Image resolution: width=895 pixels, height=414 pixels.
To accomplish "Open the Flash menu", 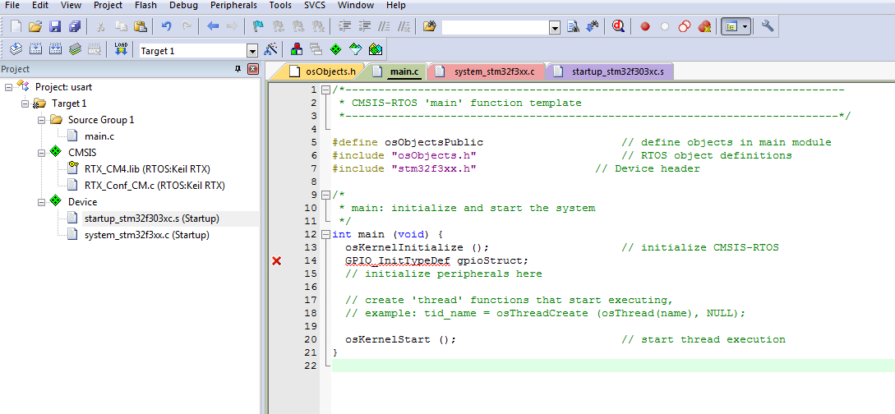I will coord(146,5).
